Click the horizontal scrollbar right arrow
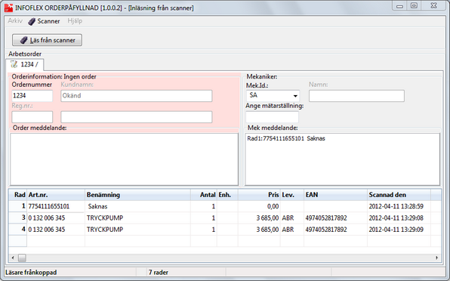The image size is (450, 281). 437,258
